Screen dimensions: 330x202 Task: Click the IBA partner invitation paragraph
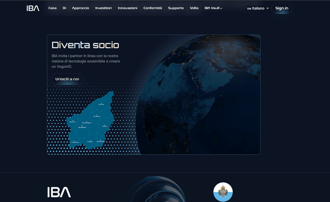point(86,61)
